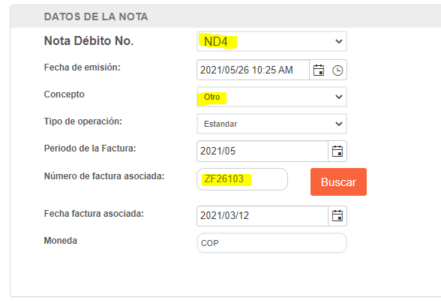Click the Tipo de operación label
The width and height of the screenshot is (441, 303).
pos(83,121)
